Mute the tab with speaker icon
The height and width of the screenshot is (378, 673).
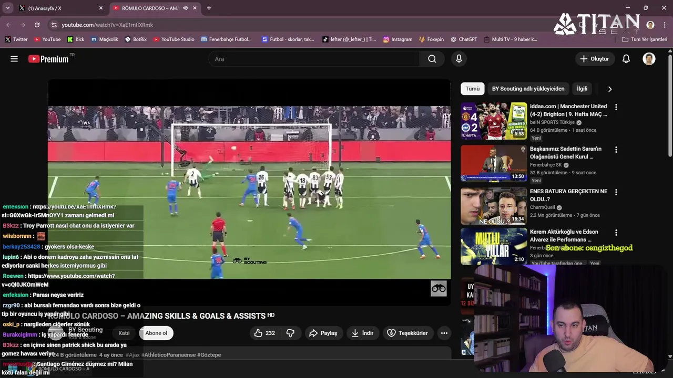click(185, 8)
